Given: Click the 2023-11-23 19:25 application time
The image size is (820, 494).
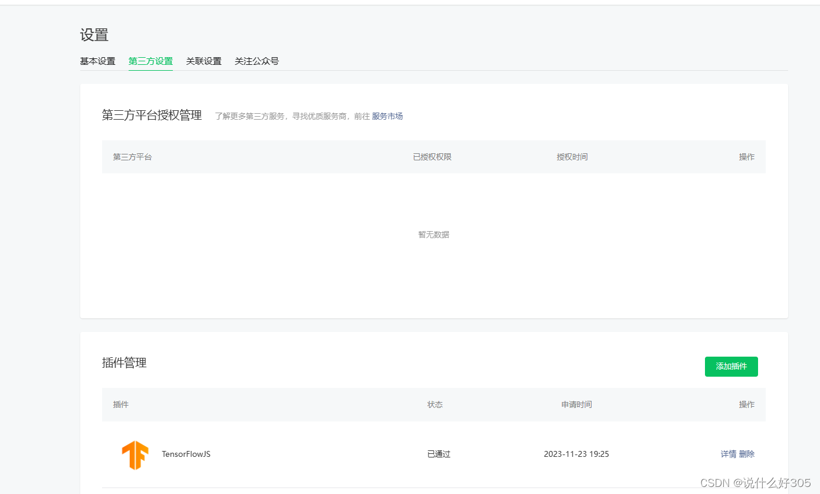Looking at the screenshot, I should (x=576, y=454).
